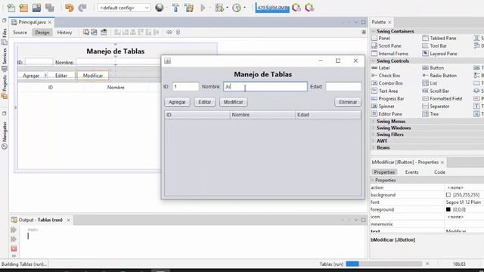This screenshot has width=484, height=272.
Task: Click the Run Project play icon
Action: coord(203,8)
